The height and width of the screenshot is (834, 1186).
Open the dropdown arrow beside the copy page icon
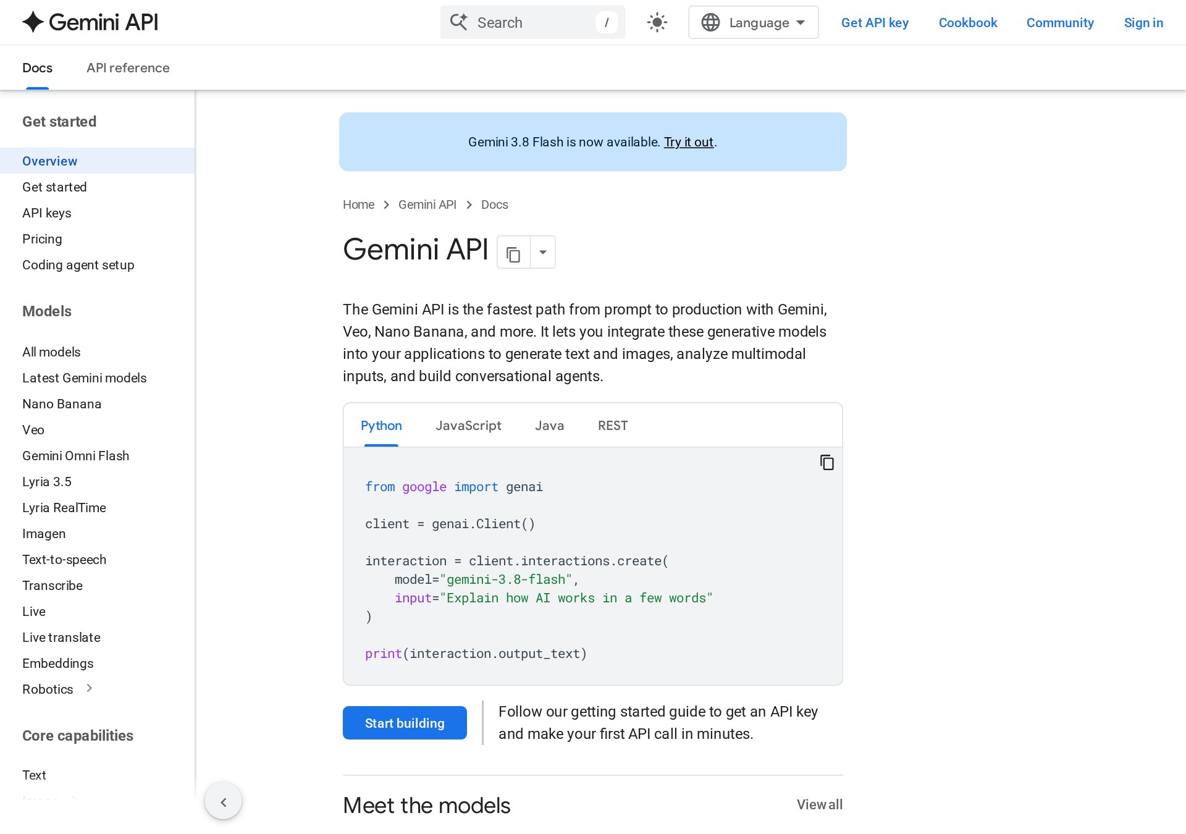(x=543, y=253)
